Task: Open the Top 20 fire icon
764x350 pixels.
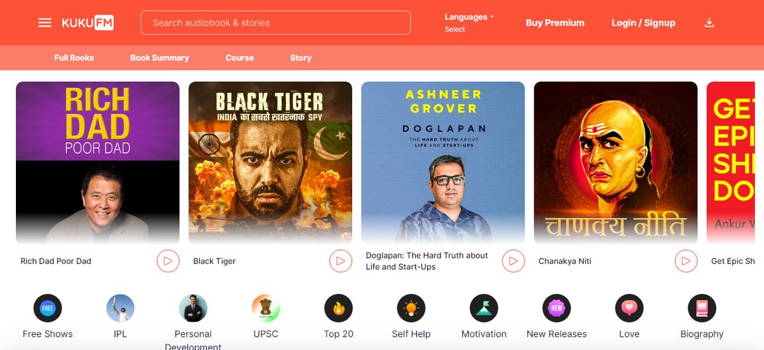Action: (x=338, y=309)
